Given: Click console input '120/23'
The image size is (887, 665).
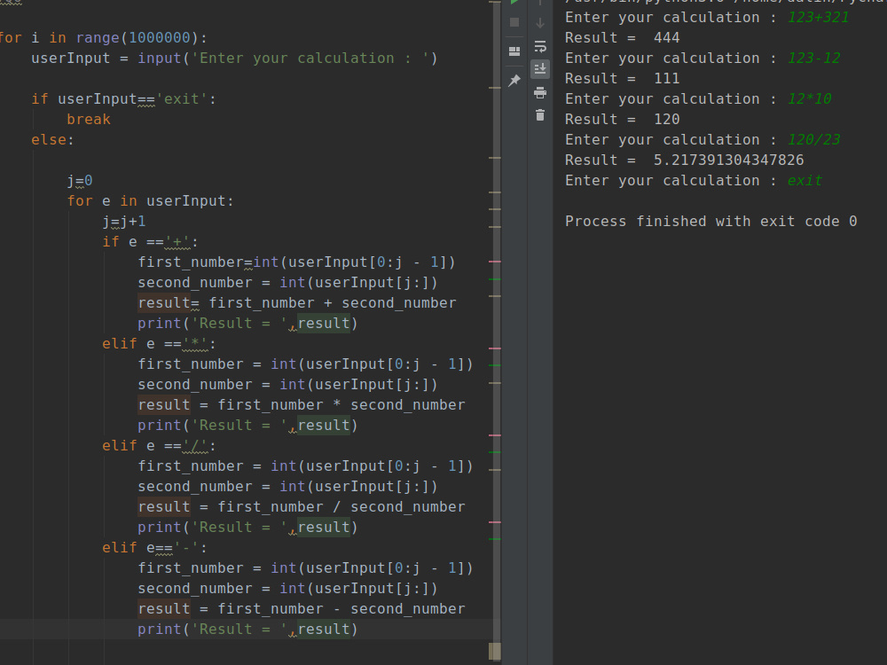Looking at the screenshot, I should [814, 140].
